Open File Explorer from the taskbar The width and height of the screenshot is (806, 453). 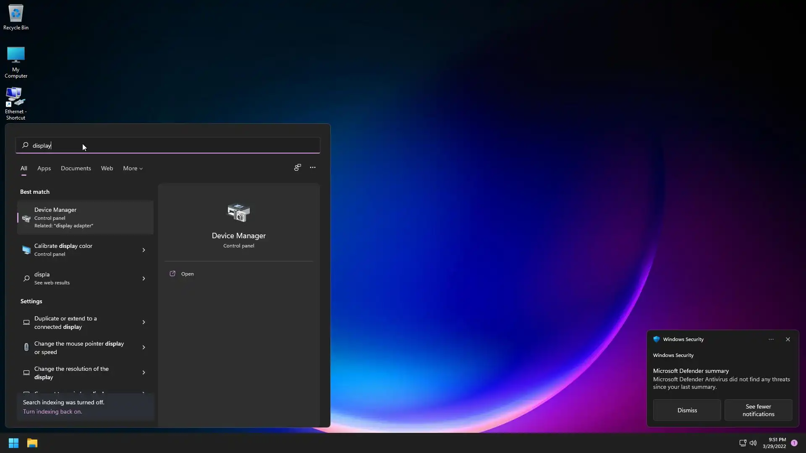point(32,443)
